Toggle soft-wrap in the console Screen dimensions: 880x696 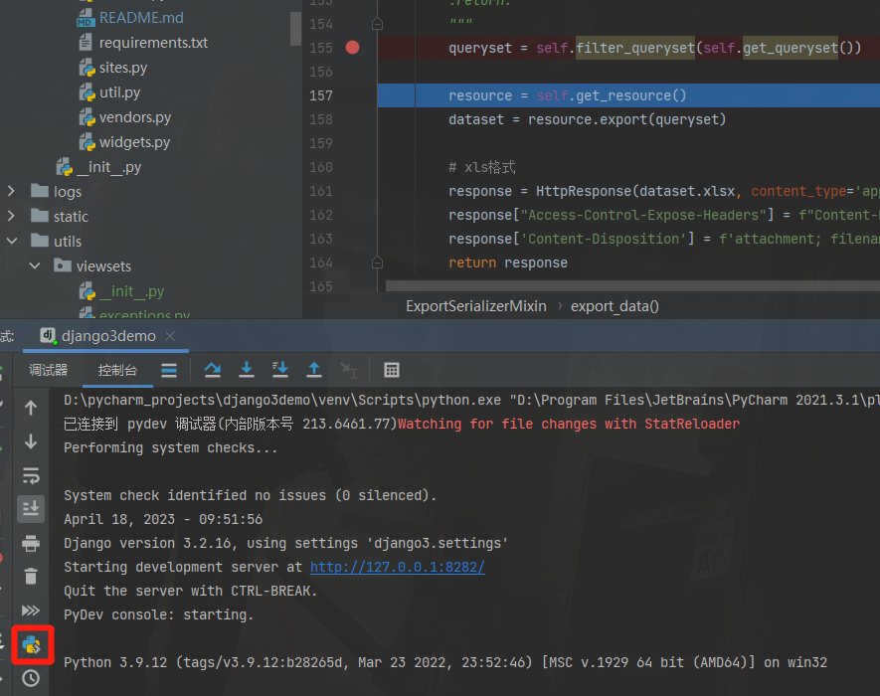coord(31,474)
